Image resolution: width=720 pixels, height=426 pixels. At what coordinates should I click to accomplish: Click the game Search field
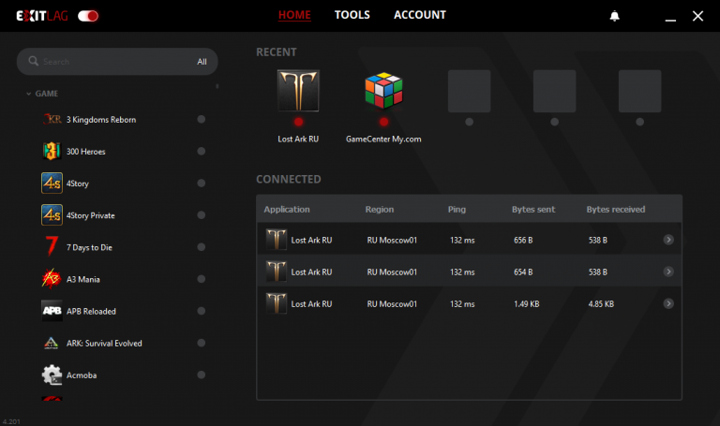pos(117,62)
